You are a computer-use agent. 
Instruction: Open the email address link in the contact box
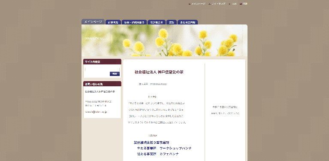click(96, 112)
